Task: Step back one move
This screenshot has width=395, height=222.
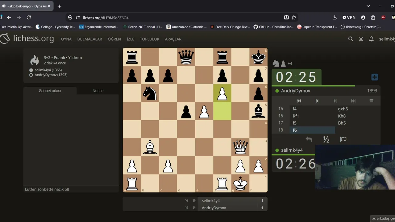Action: (317, 101)
